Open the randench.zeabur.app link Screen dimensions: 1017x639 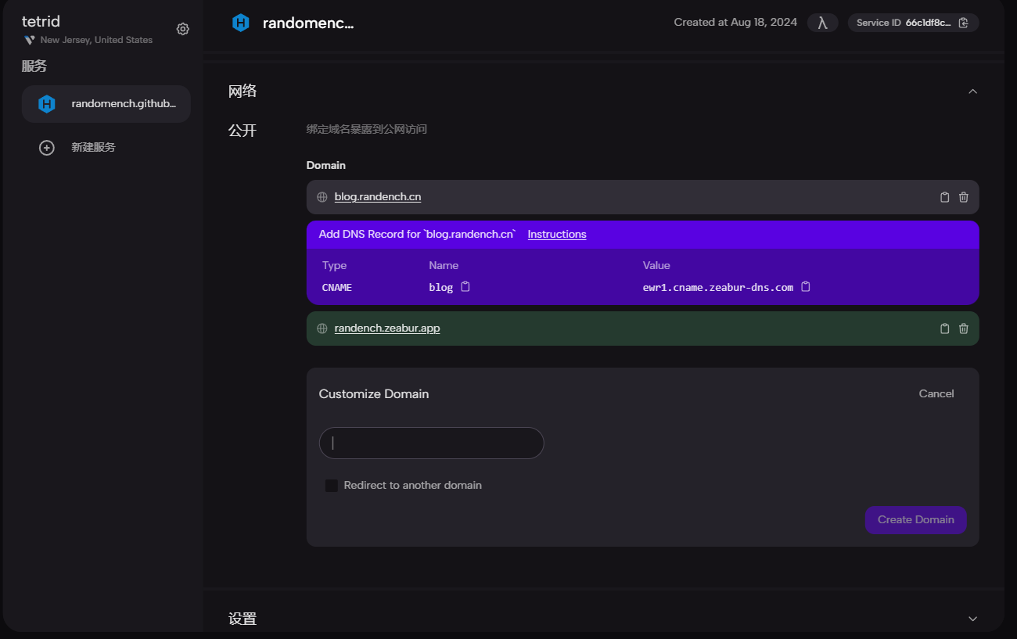point(386,328)
